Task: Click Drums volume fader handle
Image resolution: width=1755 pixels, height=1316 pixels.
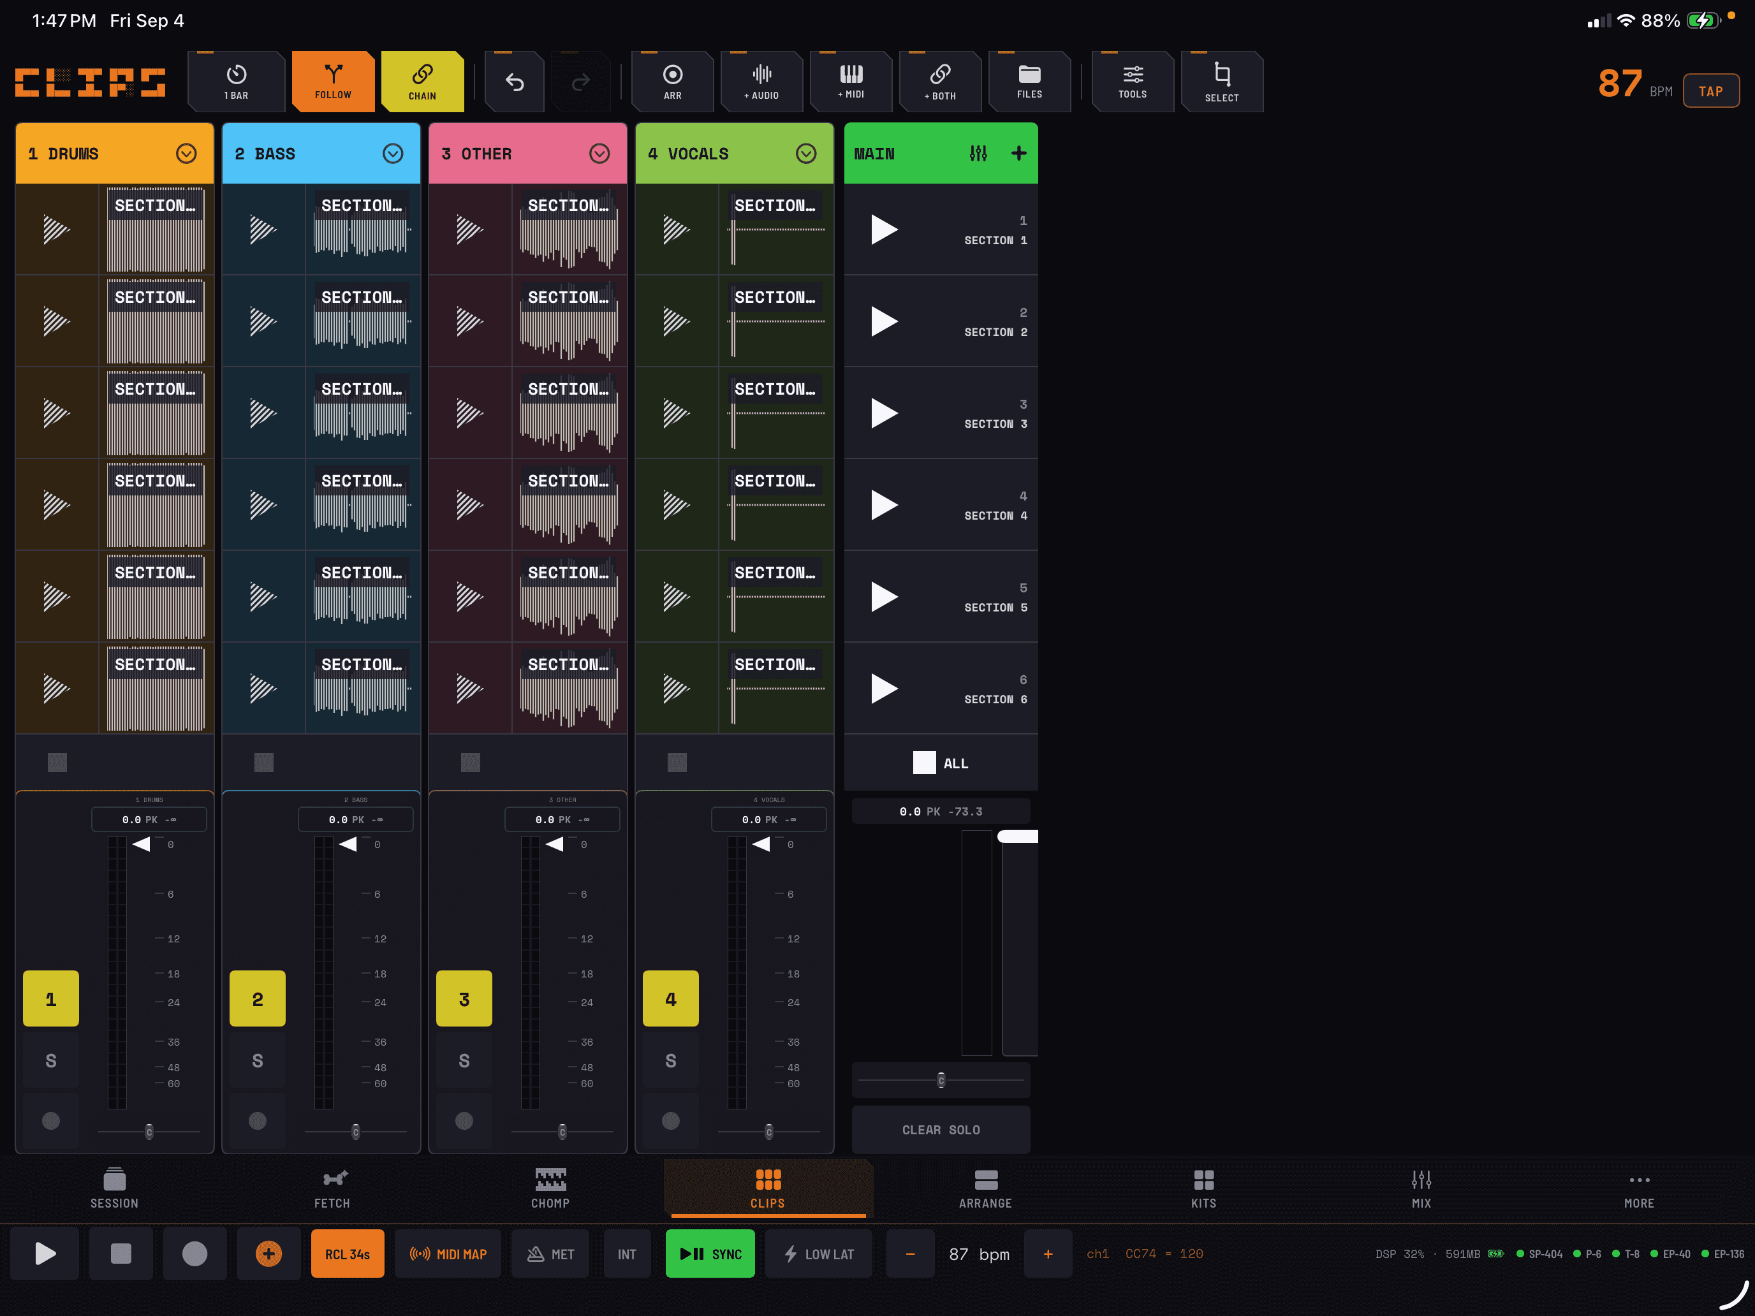Action: [141, 845]
